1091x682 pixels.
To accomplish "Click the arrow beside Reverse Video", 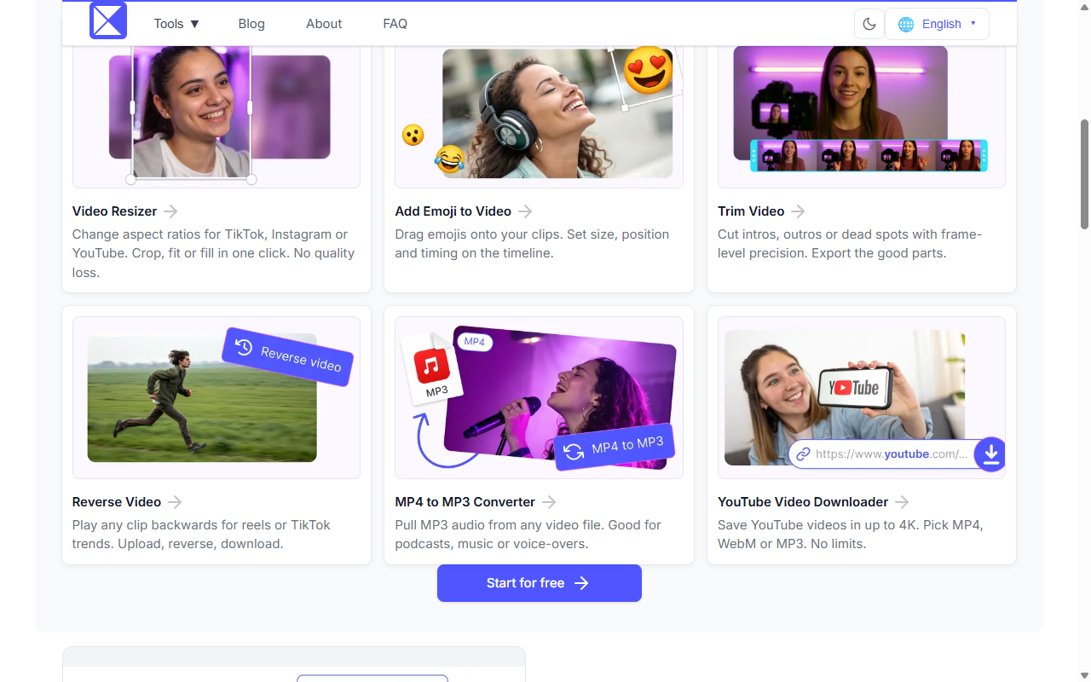I will 175,502.
